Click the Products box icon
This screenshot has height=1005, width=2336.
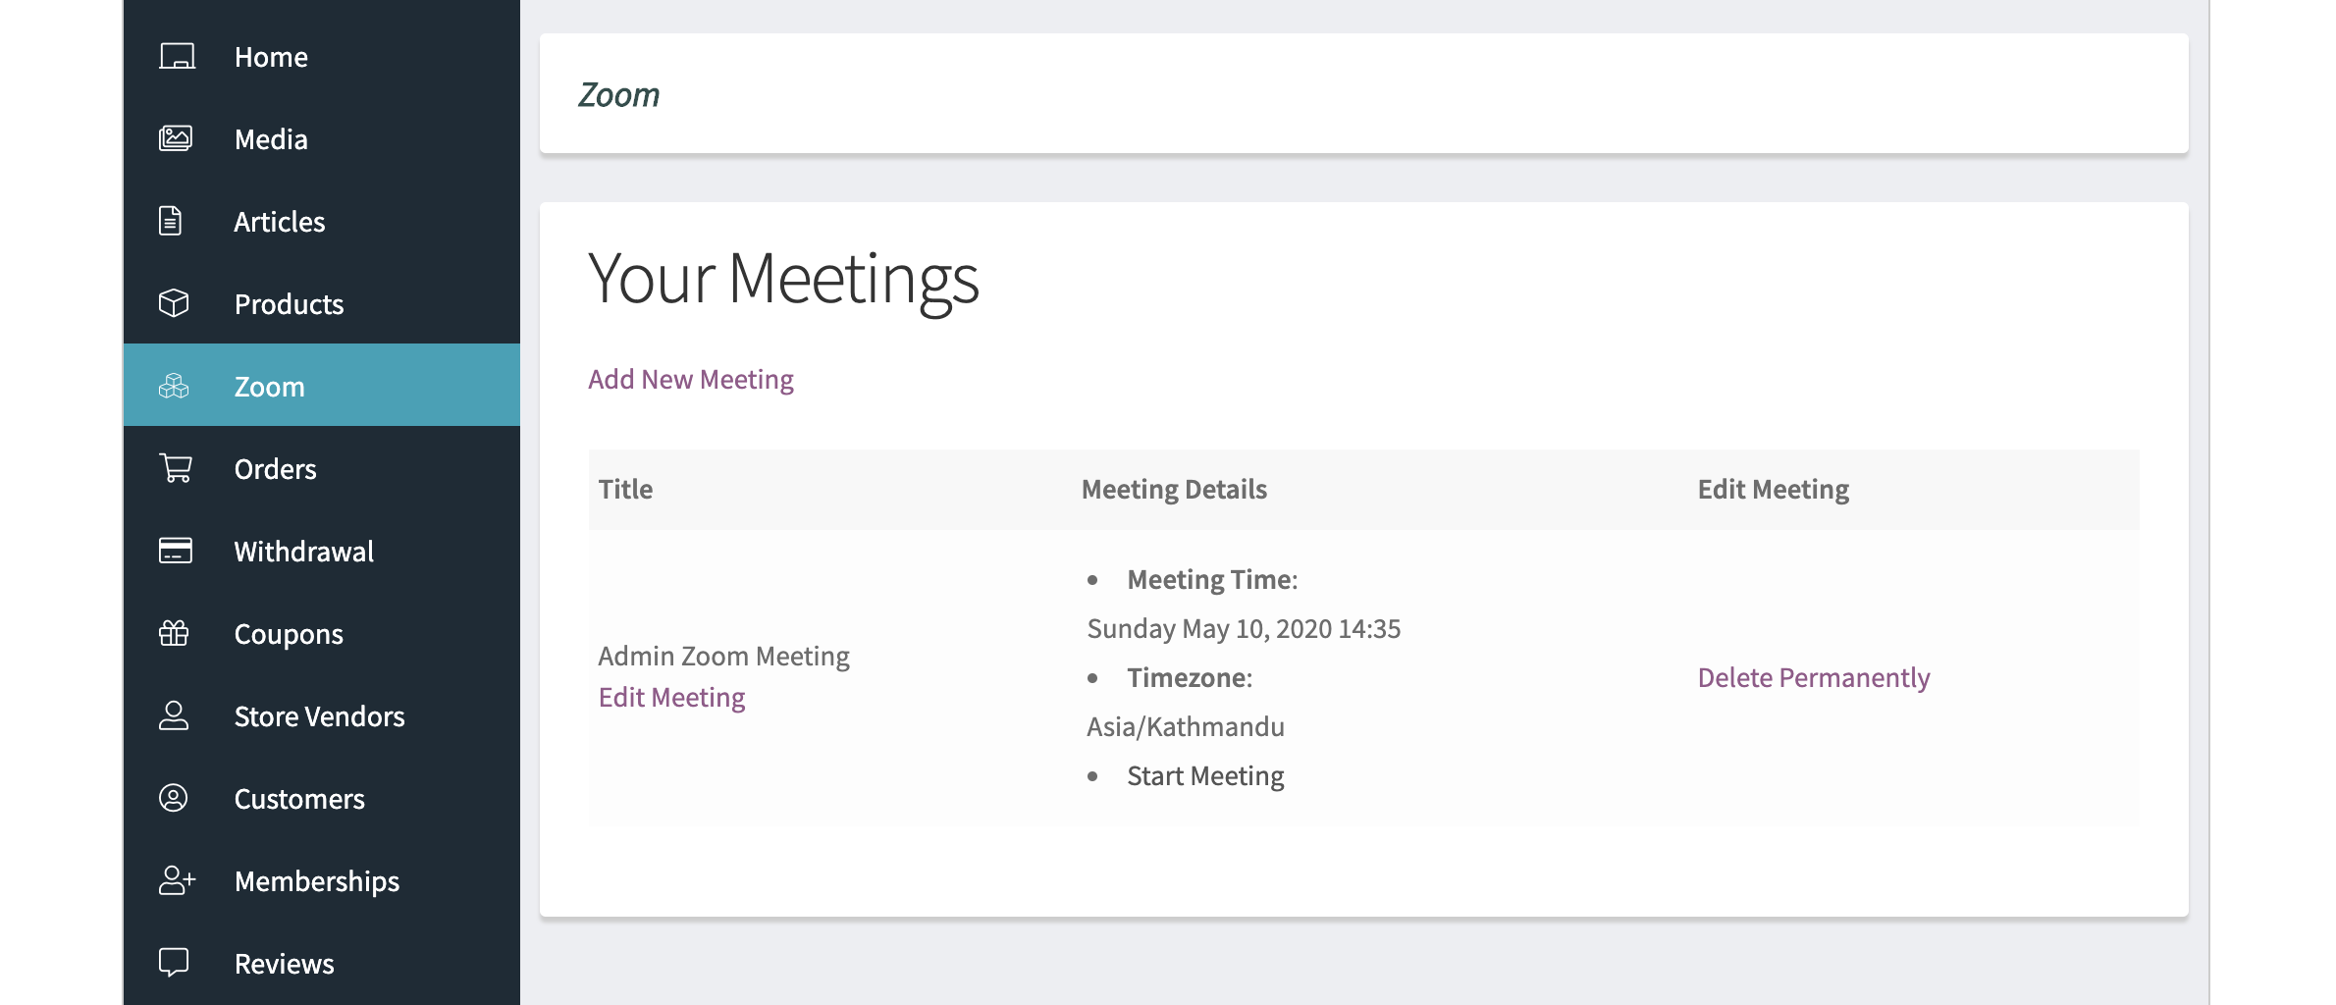pyautogui.click(x=174, y=303)
